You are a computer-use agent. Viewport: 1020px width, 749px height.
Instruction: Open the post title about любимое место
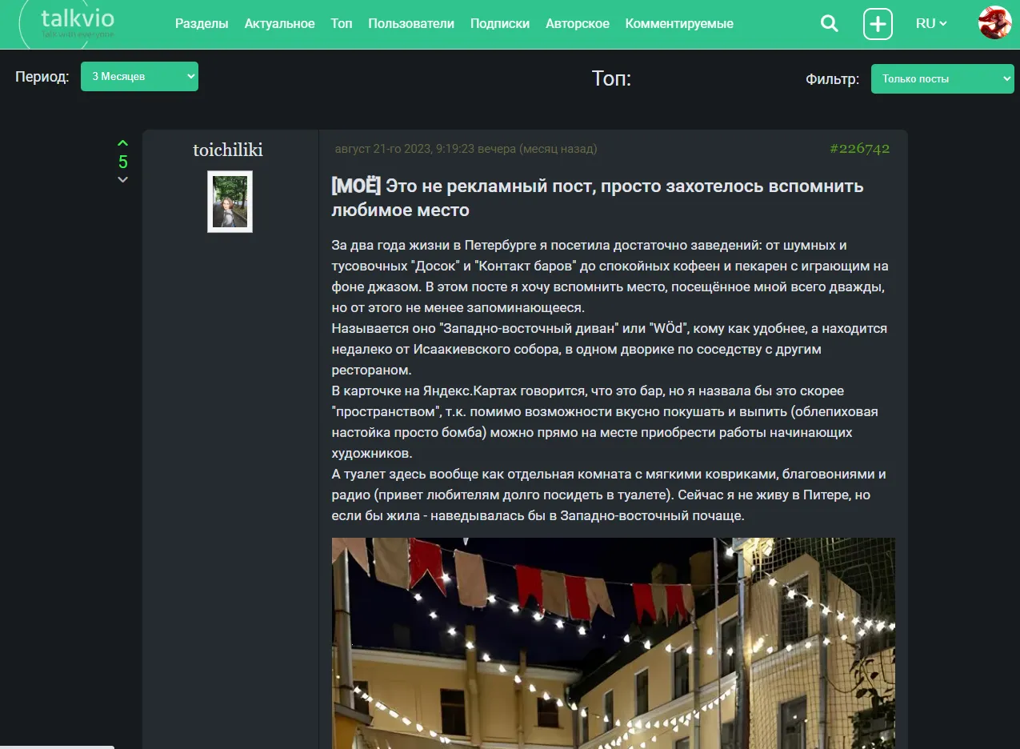[x=598, y=198]
